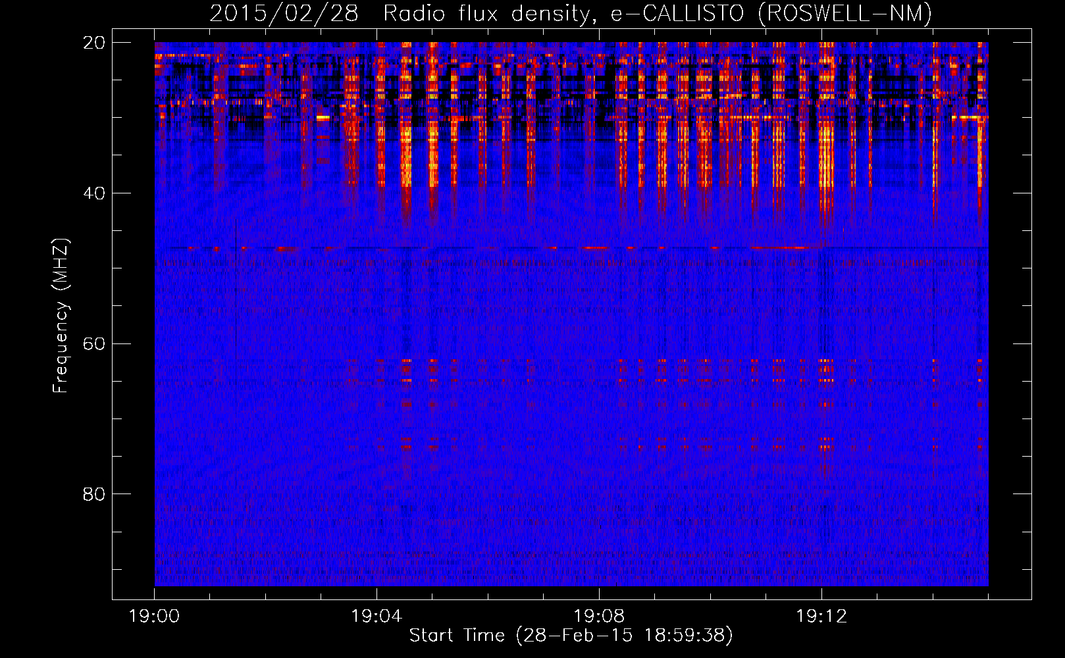Click the "Start Time (28-Feb-15 18:59:38)" x-axis label
1065x658 pixels.
(x=571, y=636)
